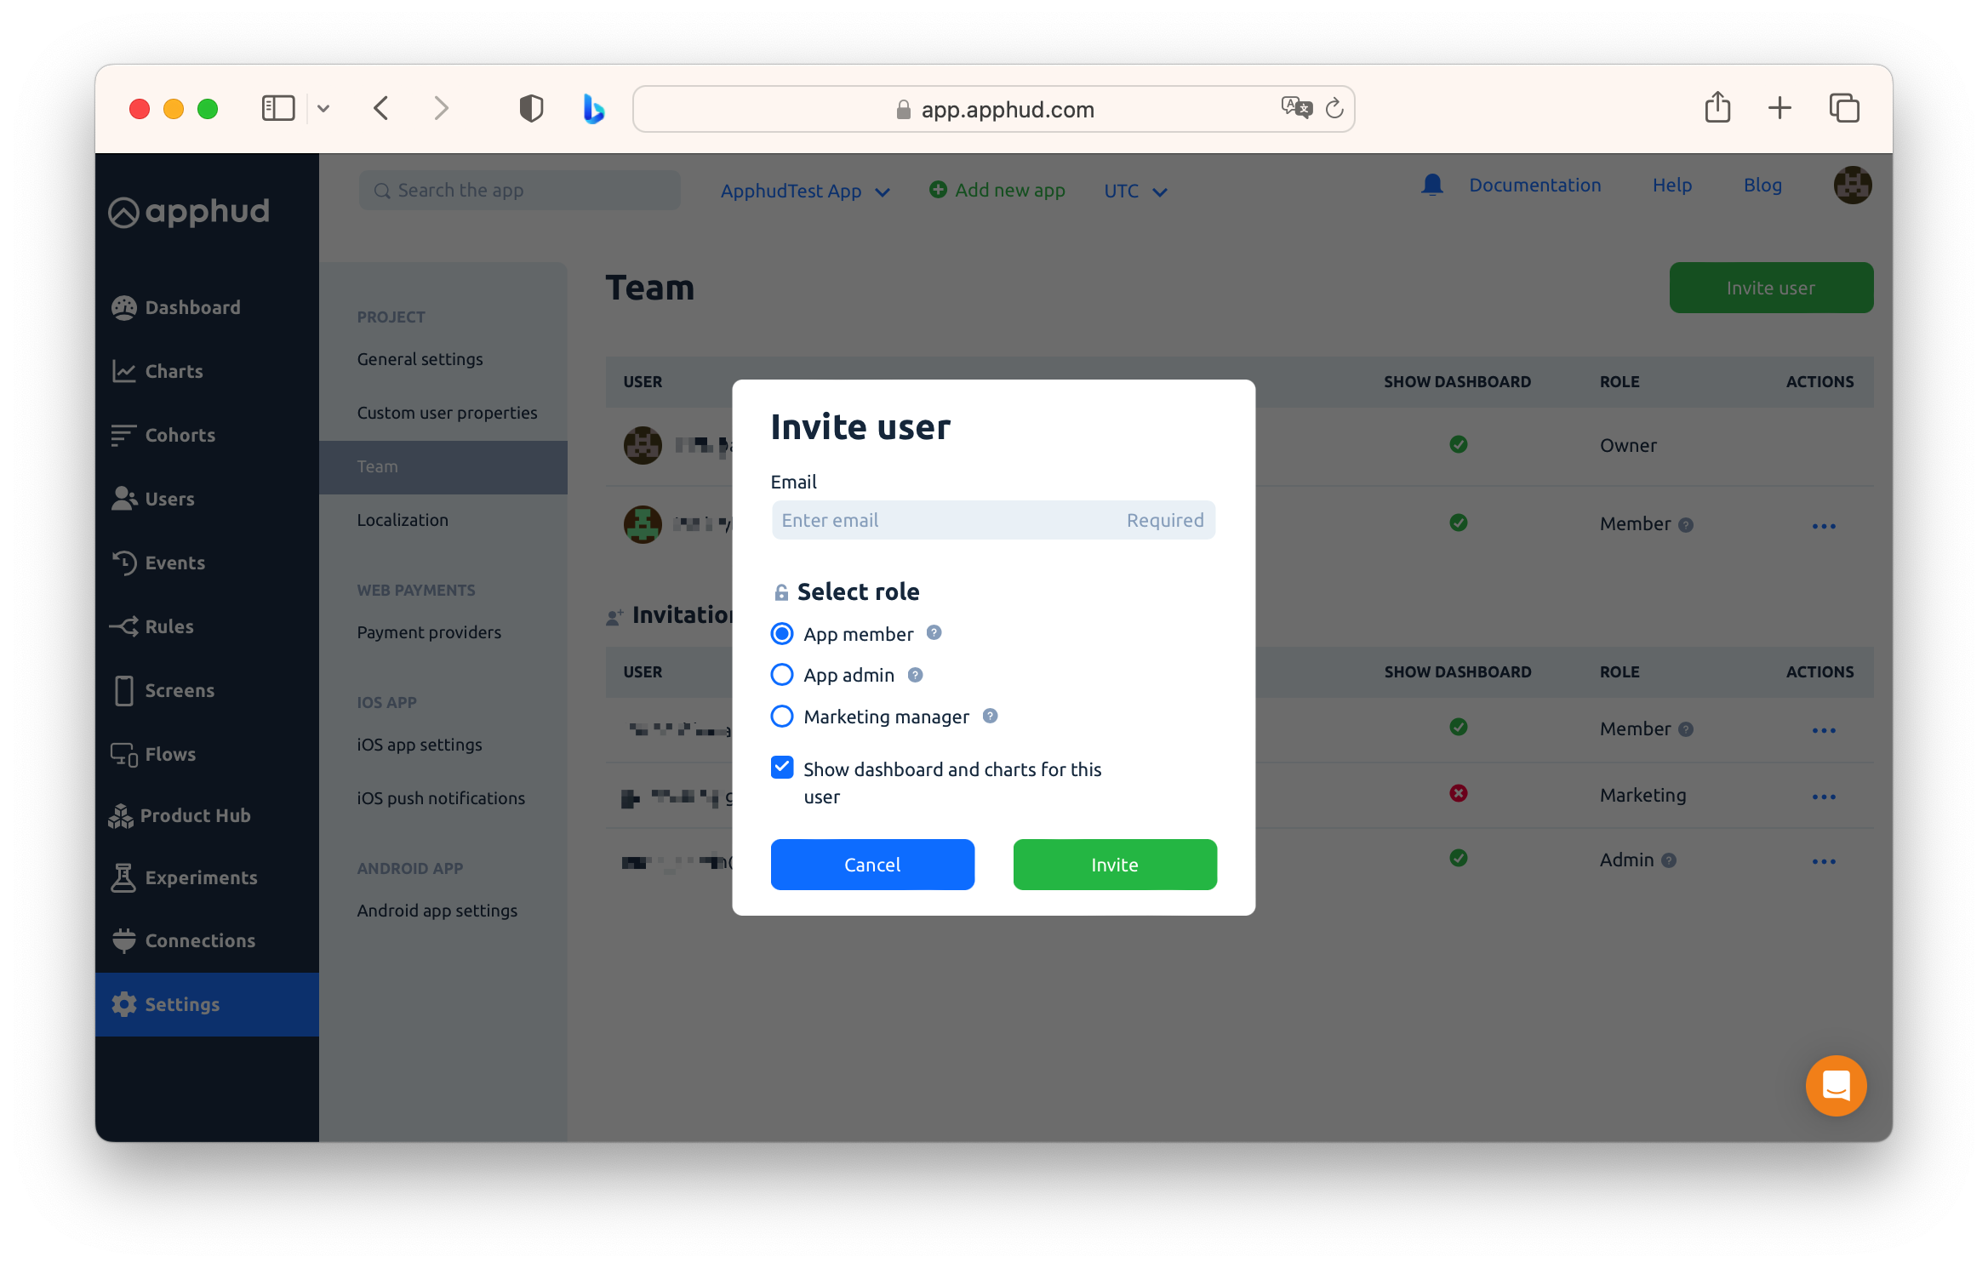This screenshot has height=1268, width=1988.
Task: Uncheck Show dashboard and charts checkbox
Action: 781,768
